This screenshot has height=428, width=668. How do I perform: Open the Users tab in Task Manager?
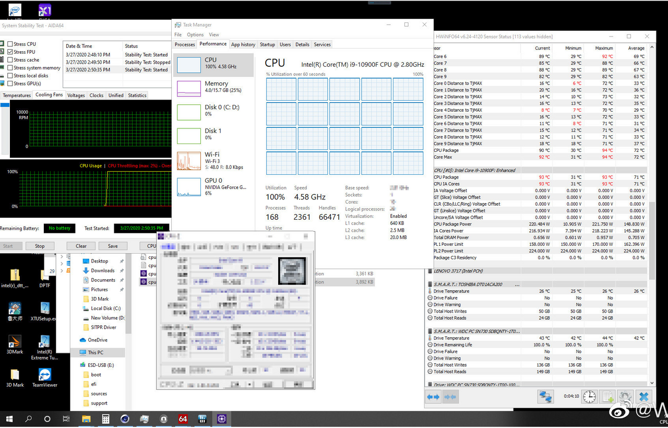tap(285, 44)
